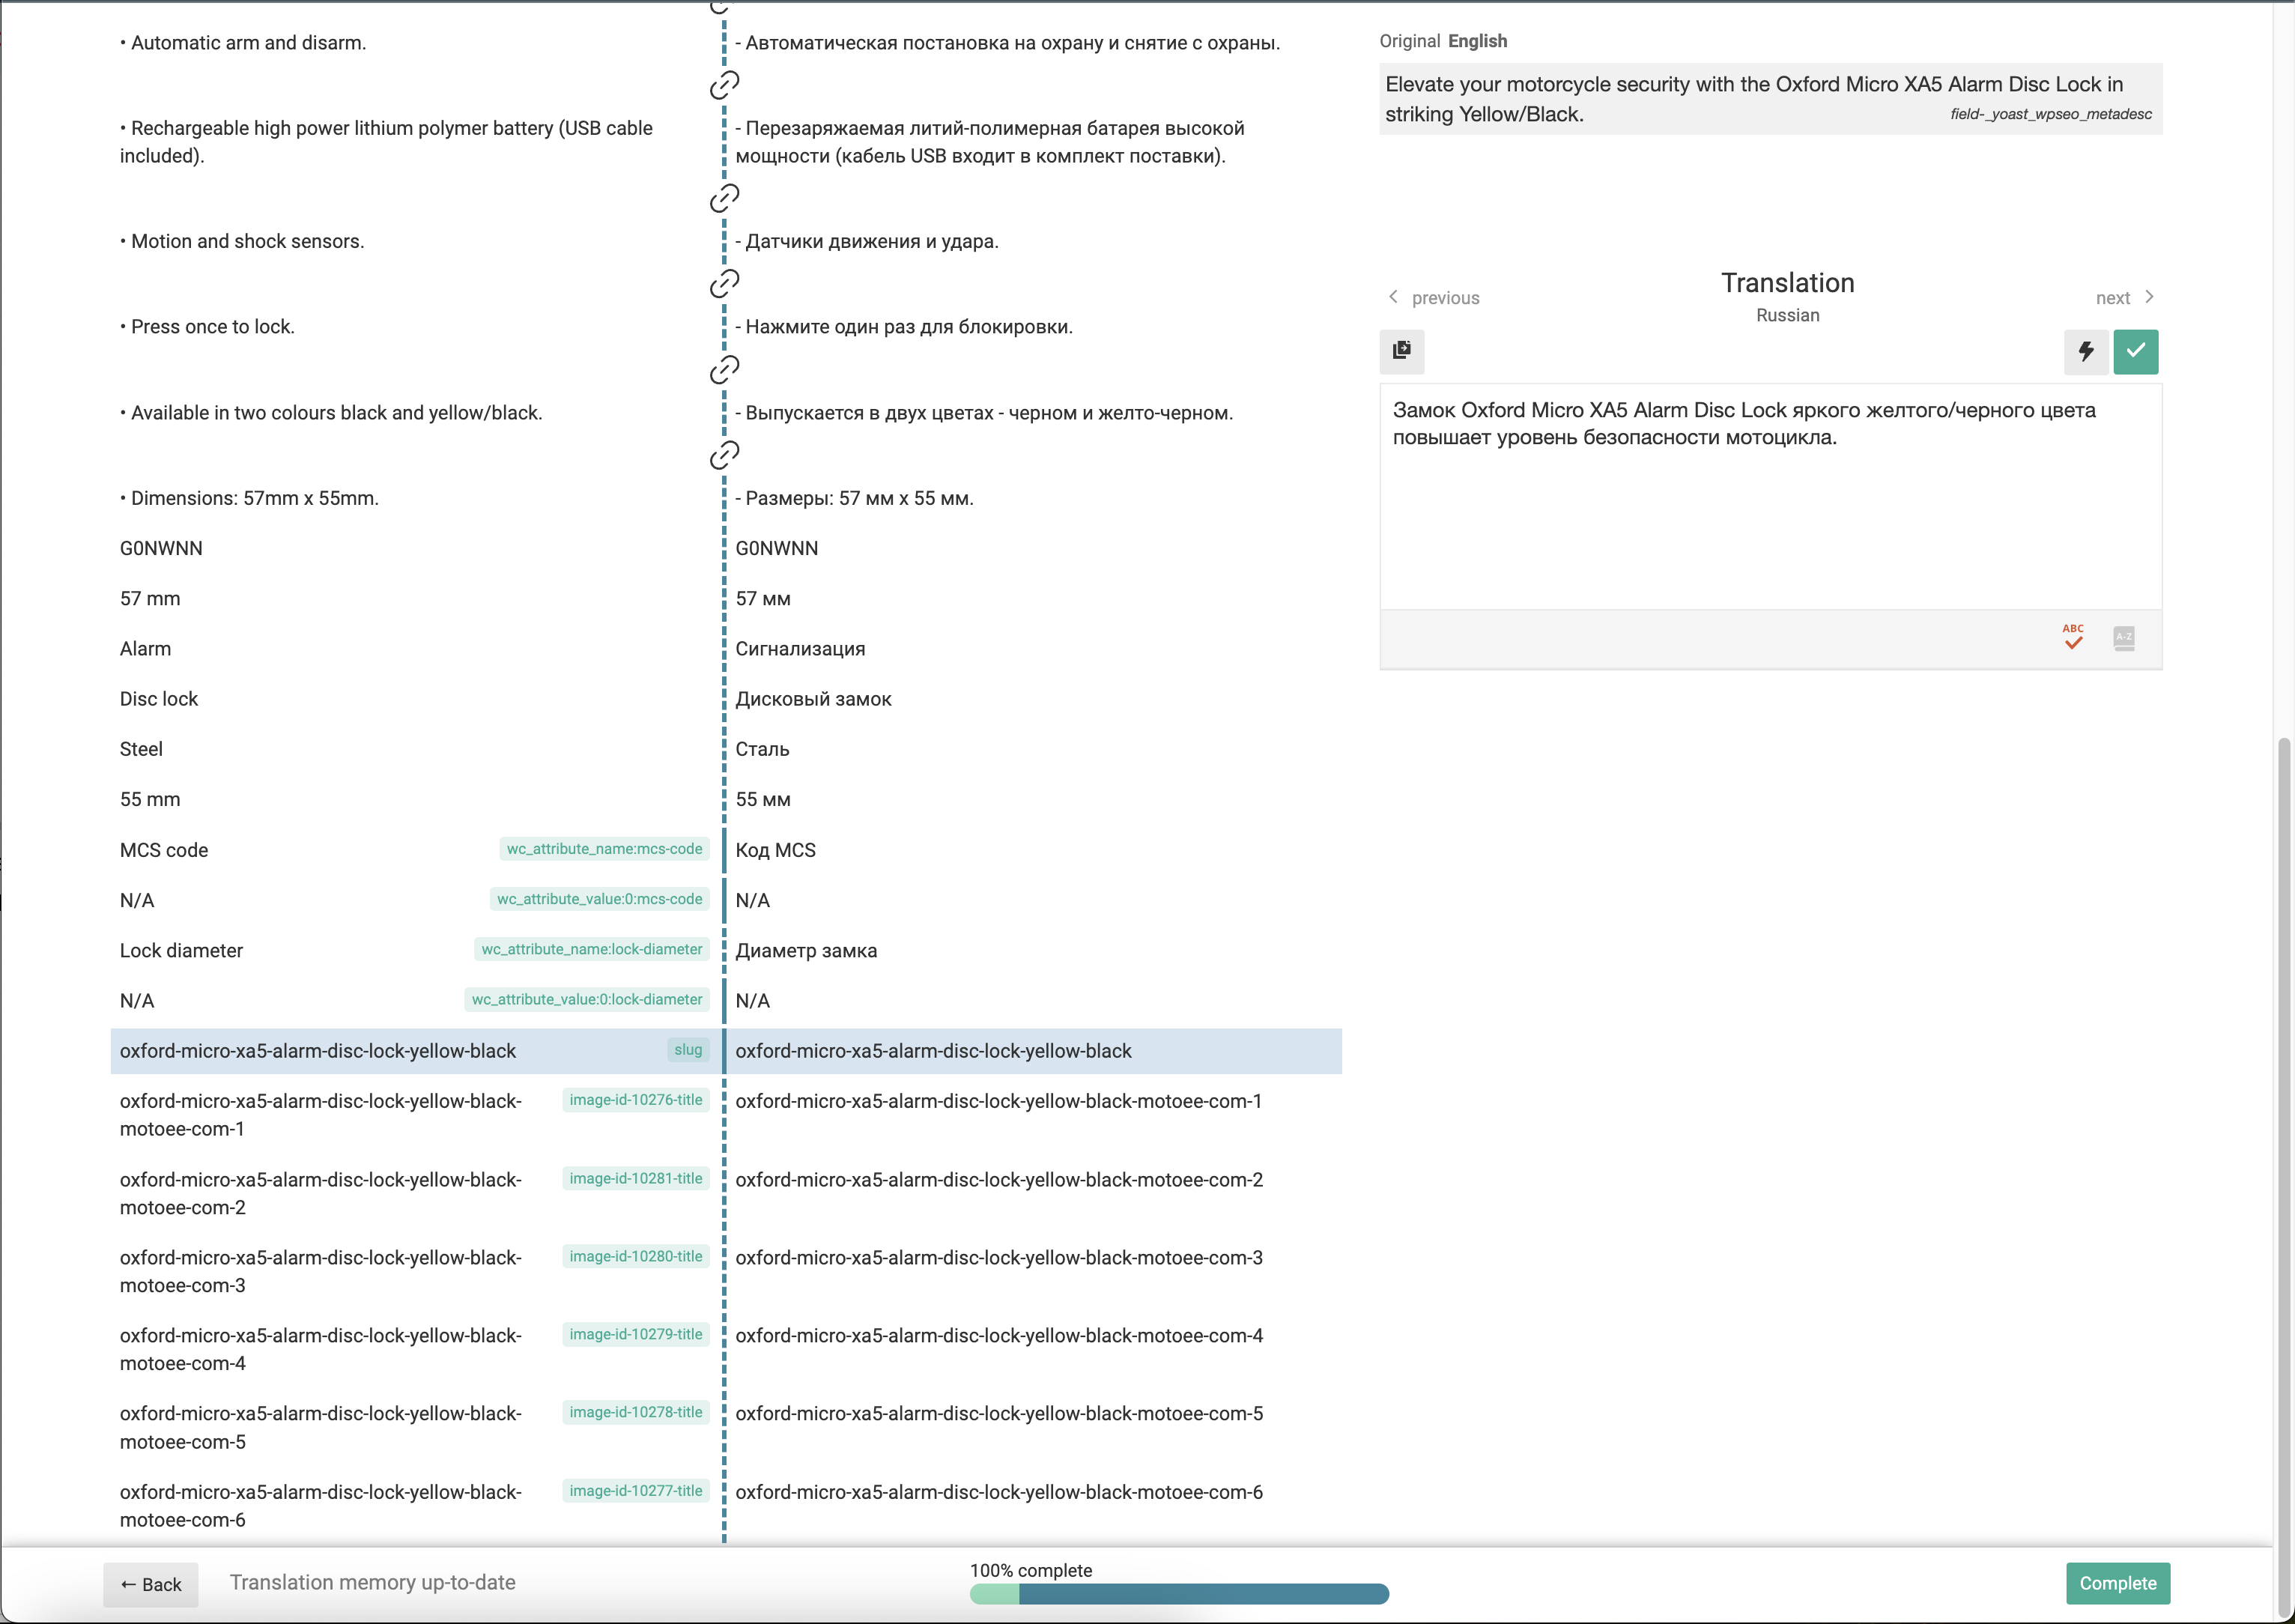The width and height of the screenshot is (2295, 1624).
Task: Click the wc_attribute_name:lock-diameter tag
Action: [x=592, y=949]
